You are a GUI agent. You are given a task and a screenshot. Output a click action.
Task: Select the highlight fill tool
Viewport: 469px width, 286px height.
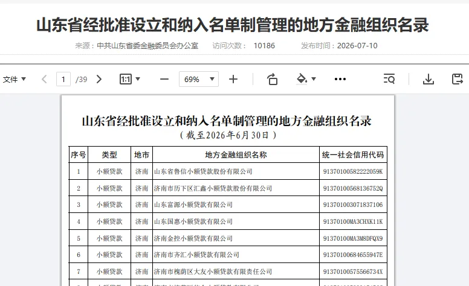tap(302, 79)
